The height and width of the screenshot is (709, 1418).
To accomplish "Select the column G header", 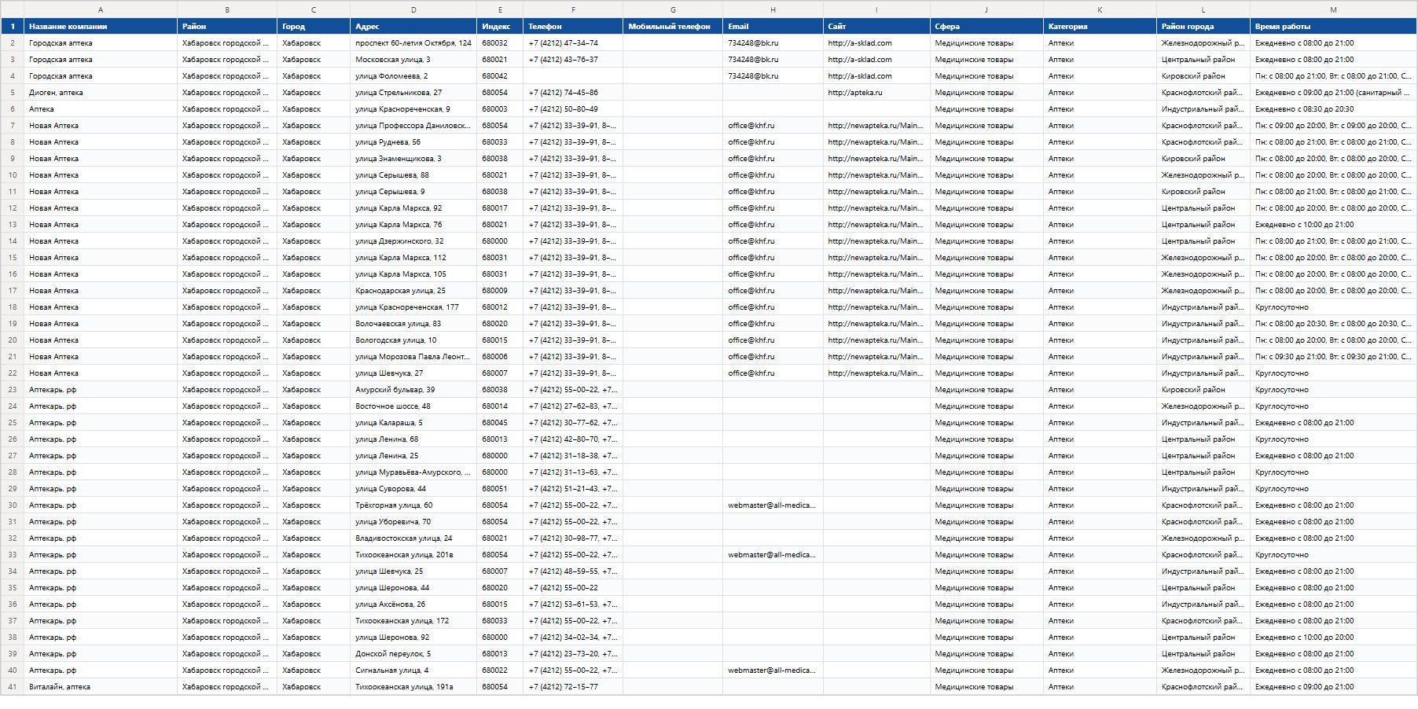I will 673,9.
